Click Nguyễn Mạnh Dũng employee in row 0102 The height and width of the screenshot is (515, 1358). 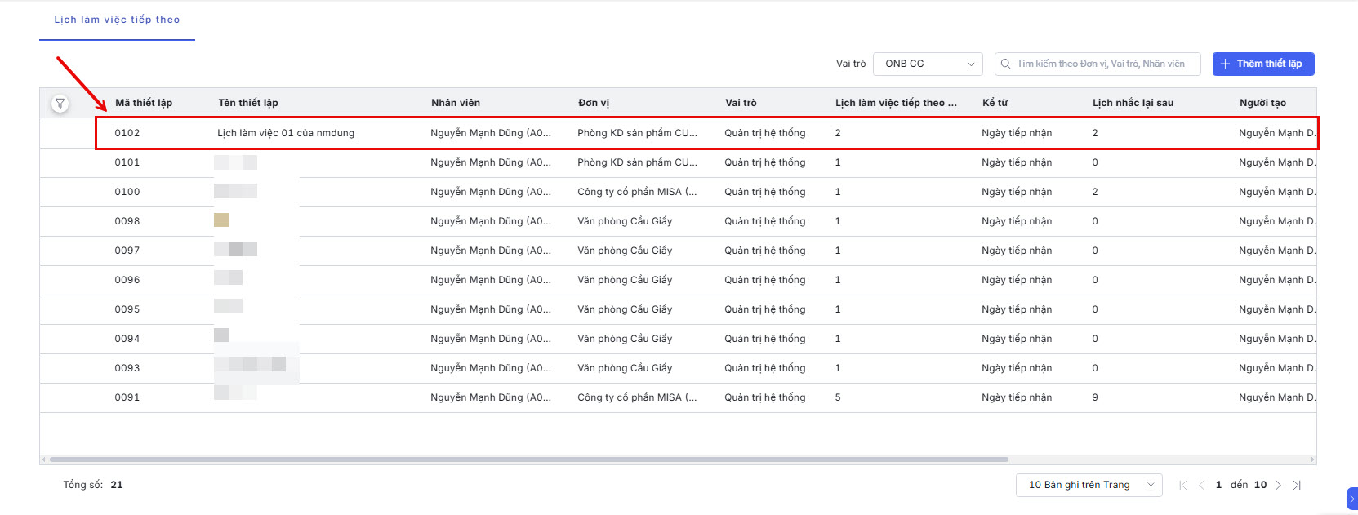(491, 133)
